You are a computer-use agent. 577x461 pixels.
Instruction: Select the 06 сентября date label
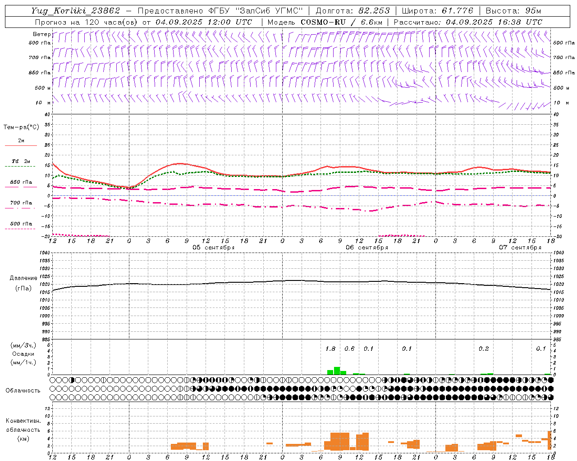click(367, 248)
